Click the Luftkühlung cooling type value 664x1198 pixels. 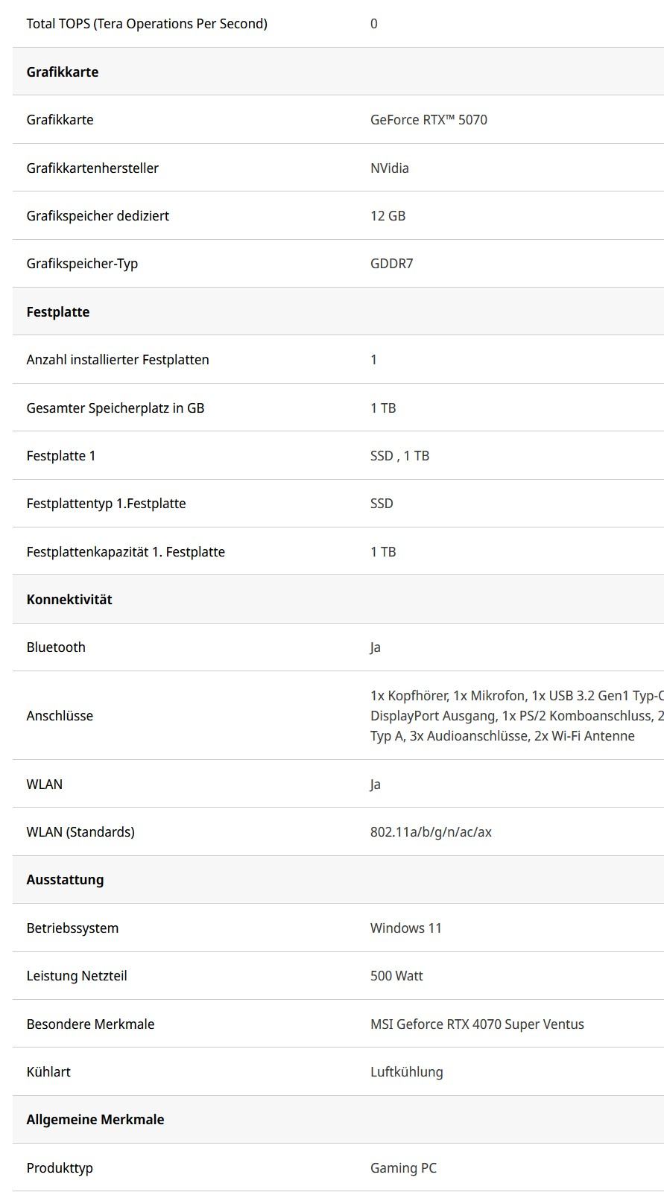407,1072
